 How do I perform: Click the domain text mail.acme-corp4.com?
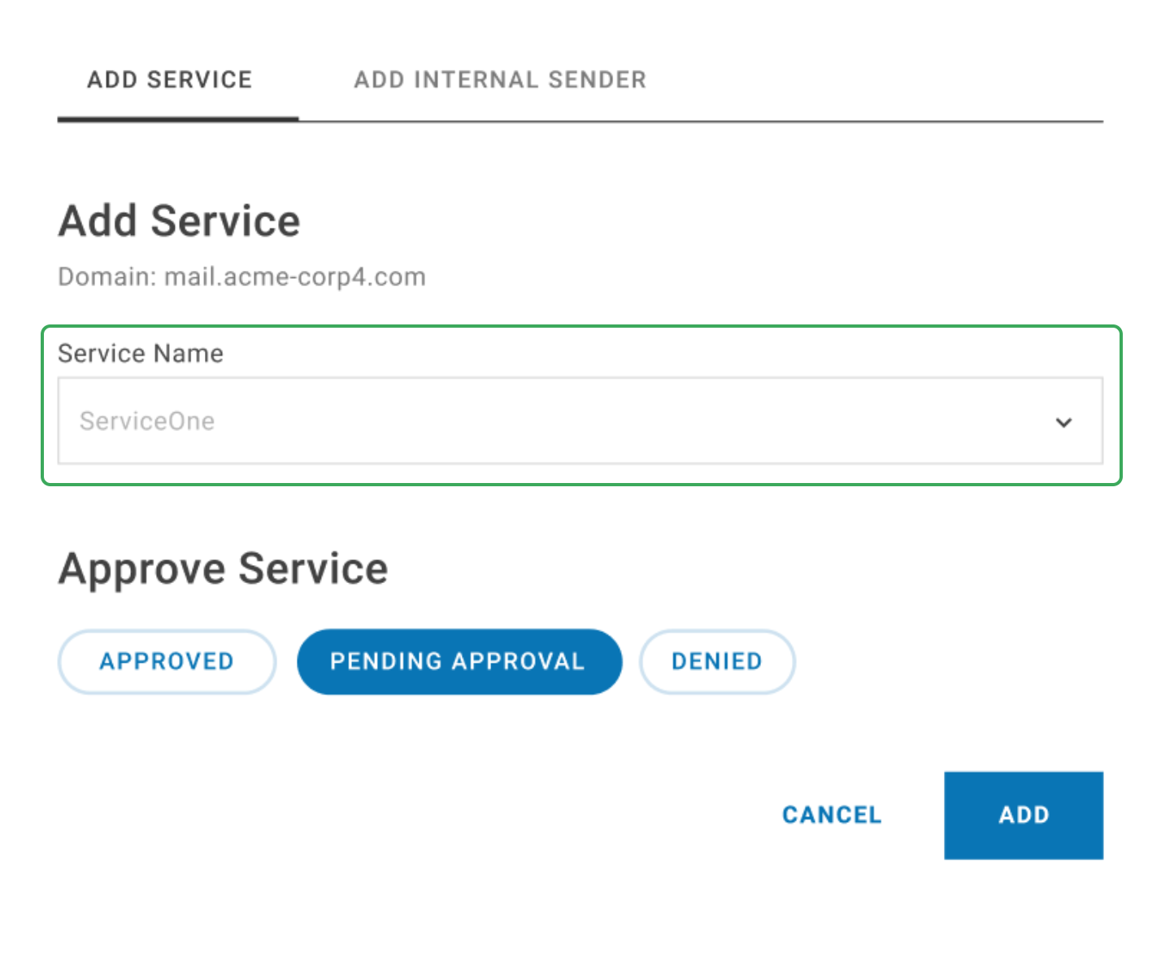click(x=241, y=276)
